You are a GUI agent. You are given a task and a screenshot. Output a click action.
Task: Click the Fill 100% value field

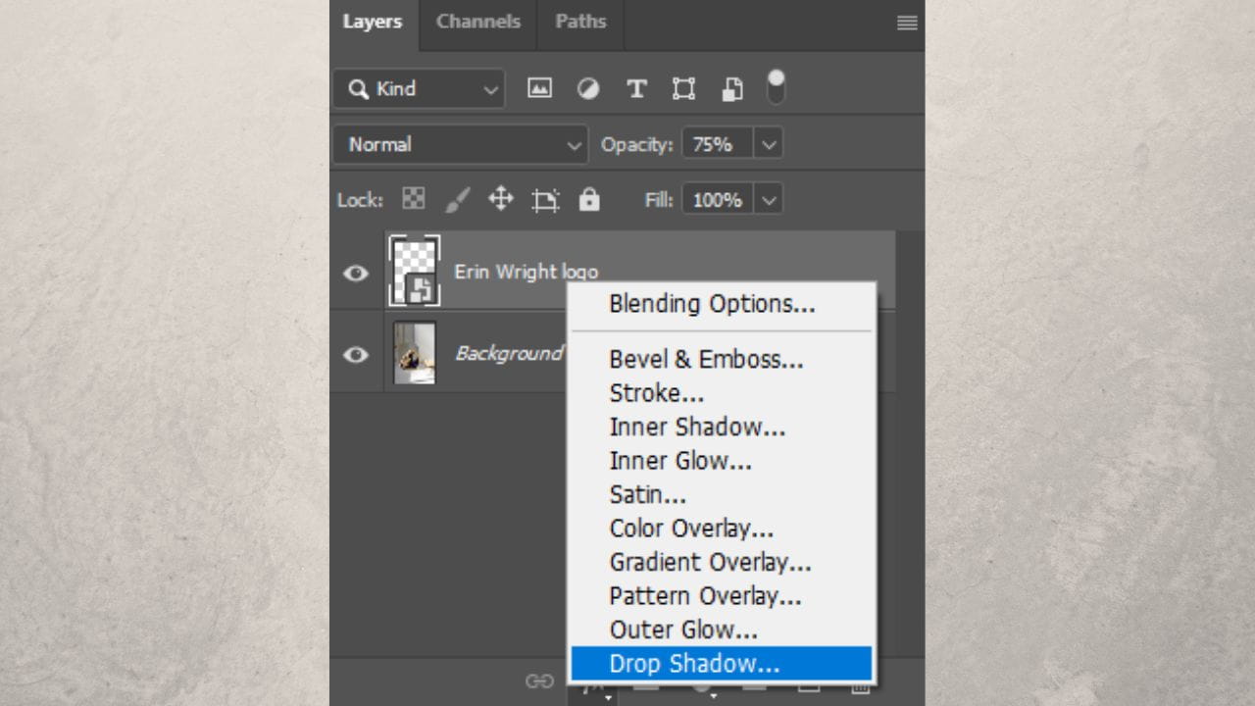pyautogui.click(x=718, y=200)
